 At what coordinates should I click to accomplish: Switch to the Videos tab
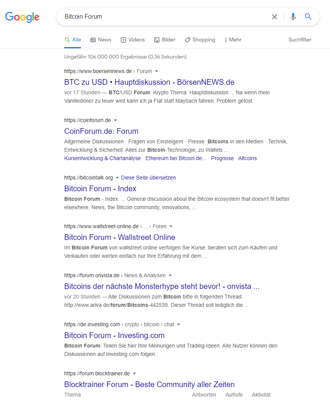(x=133, y=40)
